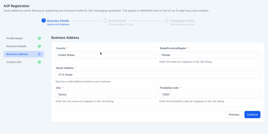The image size is (268, 134).
Task: Open the Contact Info sidebar item
Action: [24, 62]
